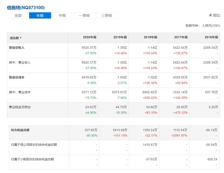Select the 1.02亿 total cost value

(153, 77)
